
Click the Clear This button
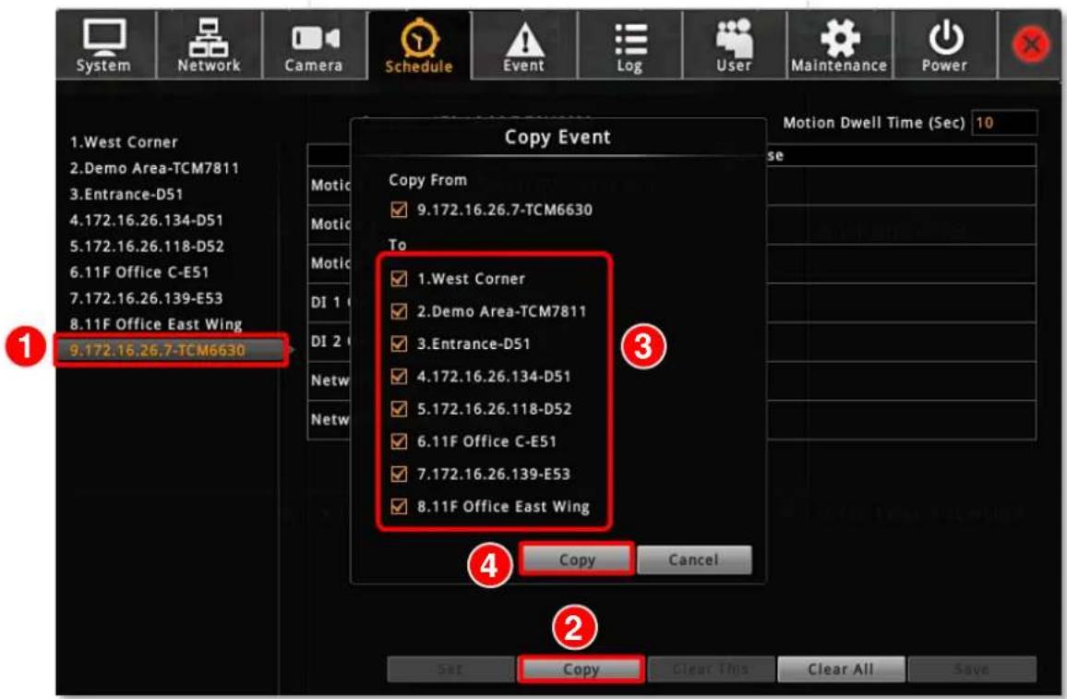click(x=711, y=669)
